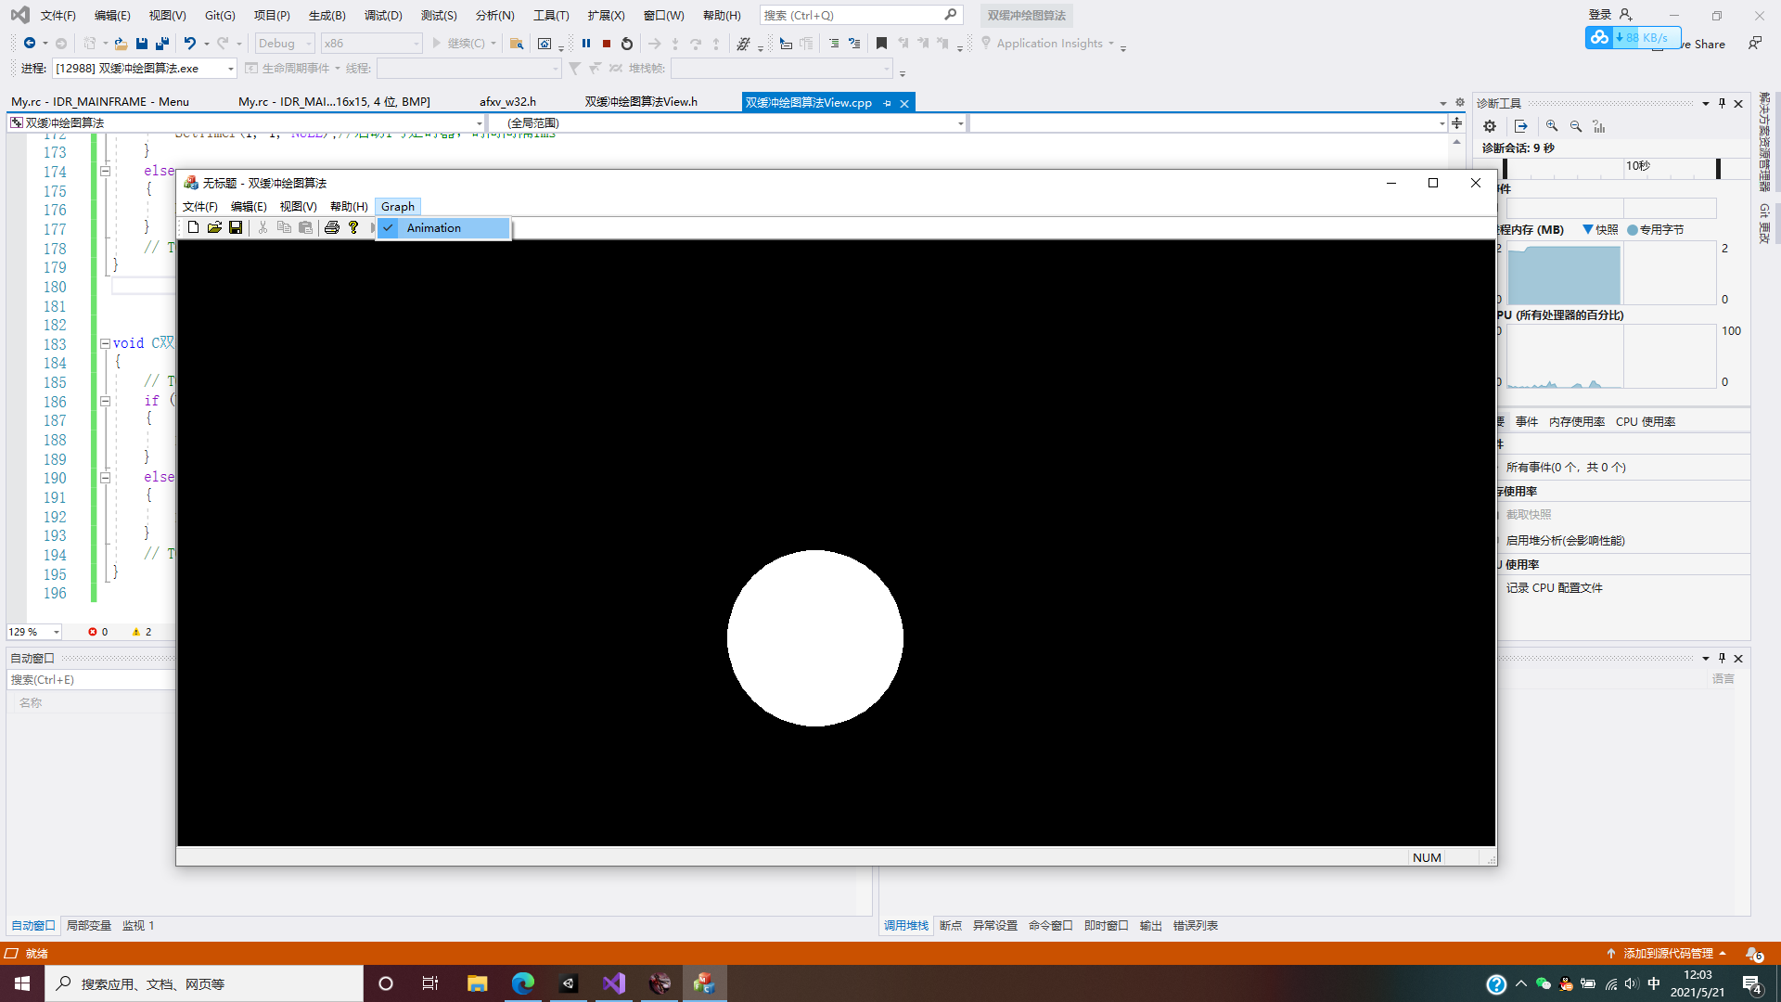
Task: Open file icon in child window toolbar
Action: 214,227
